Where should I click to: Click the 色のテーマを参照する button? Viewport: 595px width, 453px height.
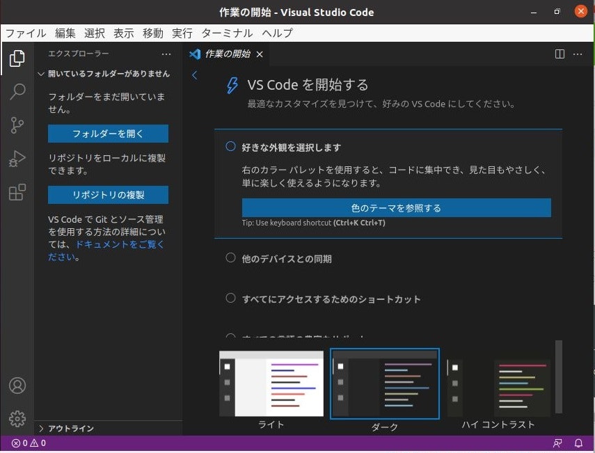(x=397, y=207)
